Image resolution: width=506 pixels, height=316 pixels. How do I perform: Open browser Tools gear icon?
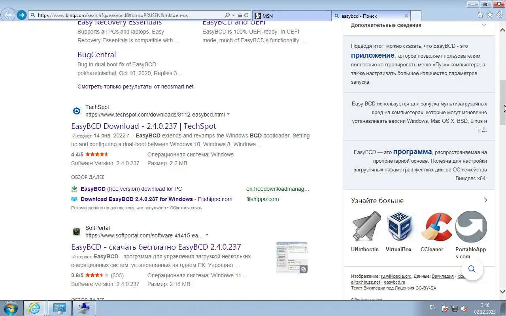[500, 15]
